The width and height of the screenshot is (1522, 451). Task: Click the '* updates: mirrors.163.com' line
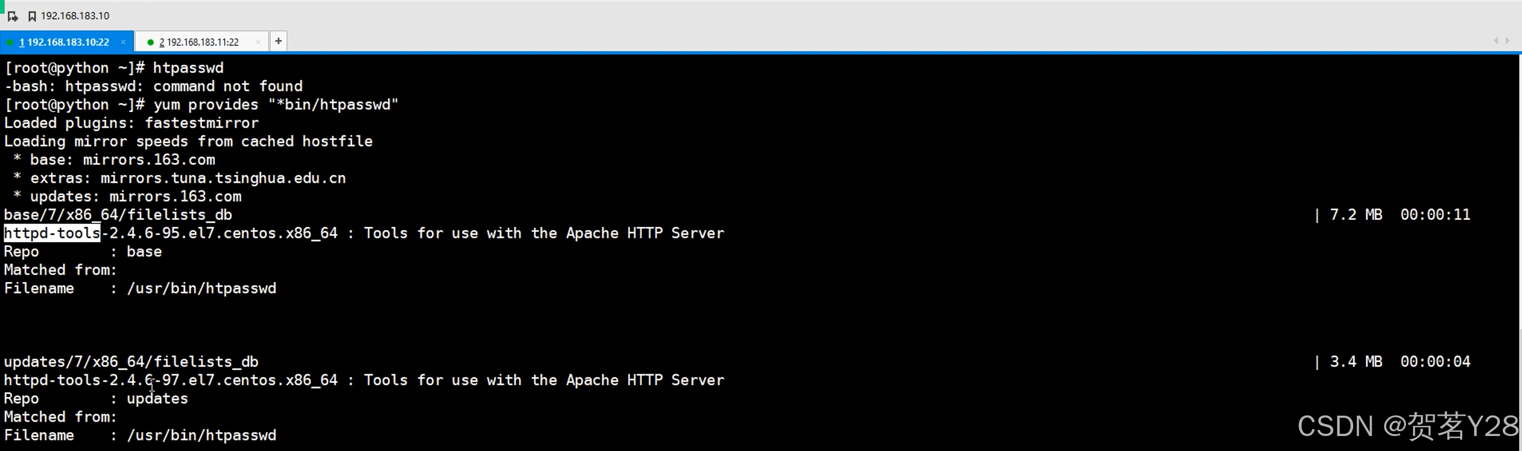(127, 197)
